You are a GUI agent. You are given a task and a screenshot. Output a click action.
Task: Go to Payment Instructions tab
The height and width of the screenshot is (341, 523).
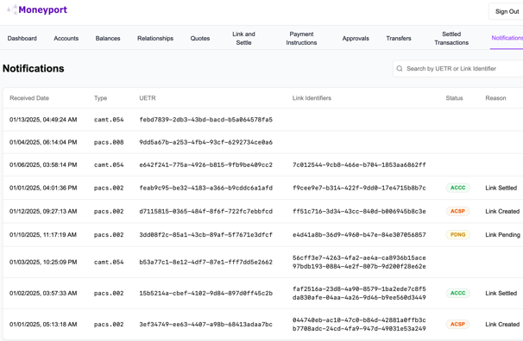tap(301, 38)
